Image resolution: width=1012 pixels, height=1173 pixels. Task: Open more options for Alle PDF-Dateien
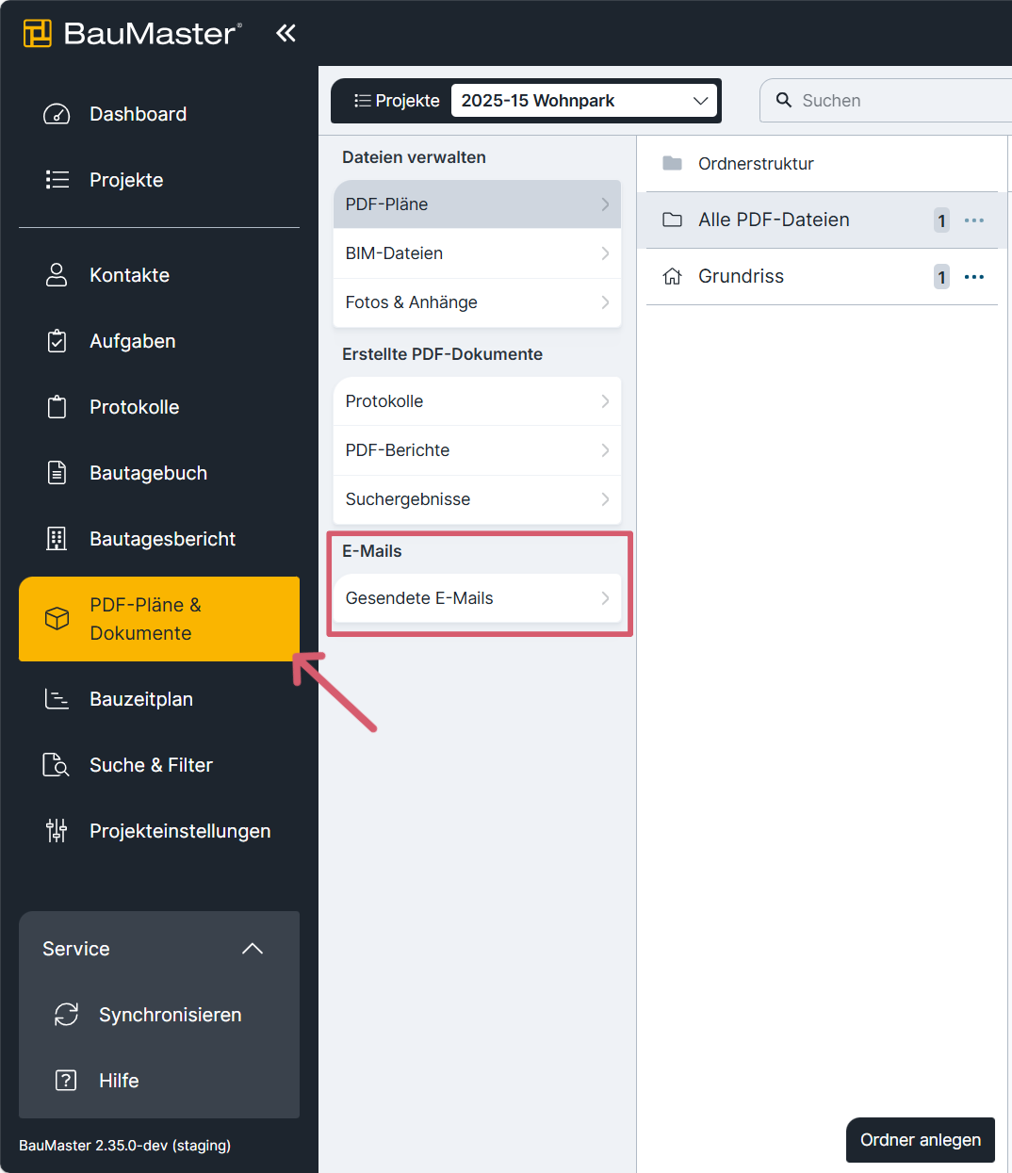pyautogui.click(x=974, y=220)
